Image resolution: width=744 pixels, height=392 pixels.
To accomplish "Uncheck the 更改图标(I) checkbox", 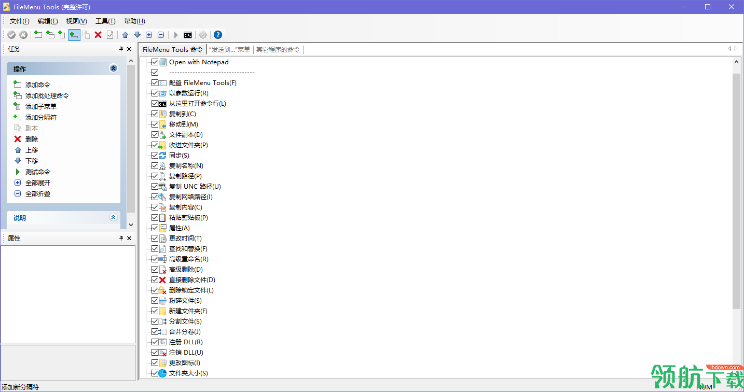I will point(155,363).
